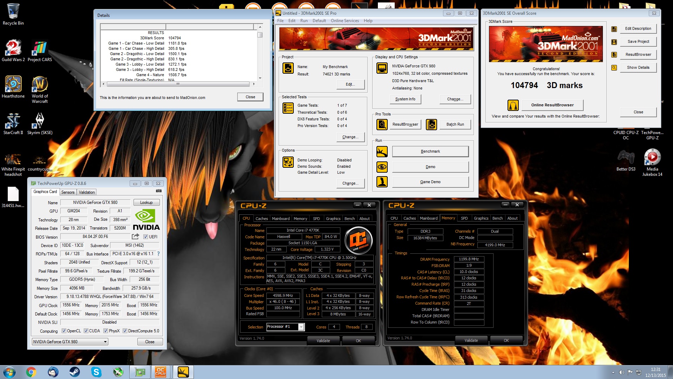
Task: Toggle the DirectCompute 5.0 checkbox
Action: [125, 331]
